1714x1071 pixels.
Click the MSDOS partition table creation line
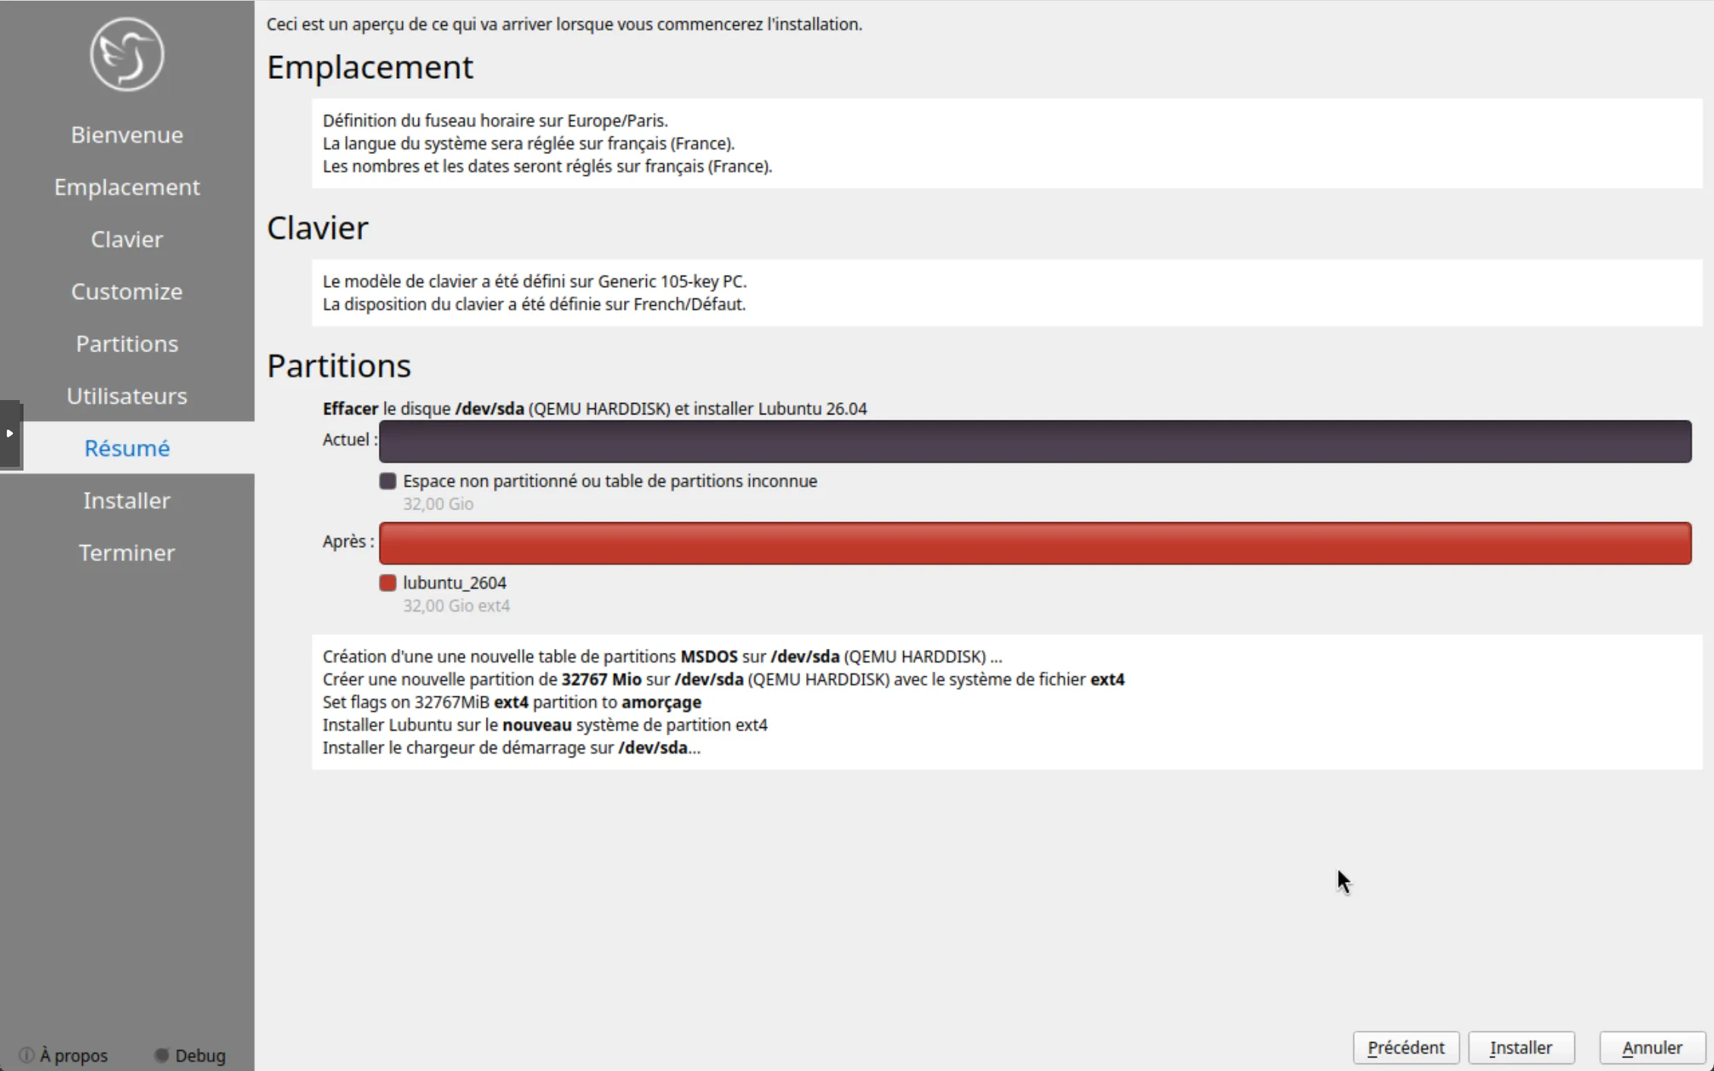pyautogui.click(x=662, y=657)
